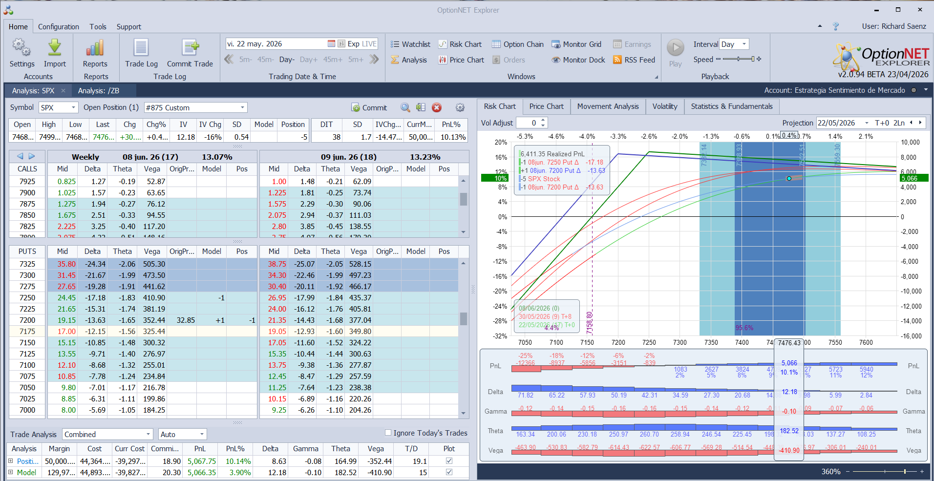Toggle Ignore Today's Trades checkbox
This screenshot has height=481, width=934.
[388, 433]
